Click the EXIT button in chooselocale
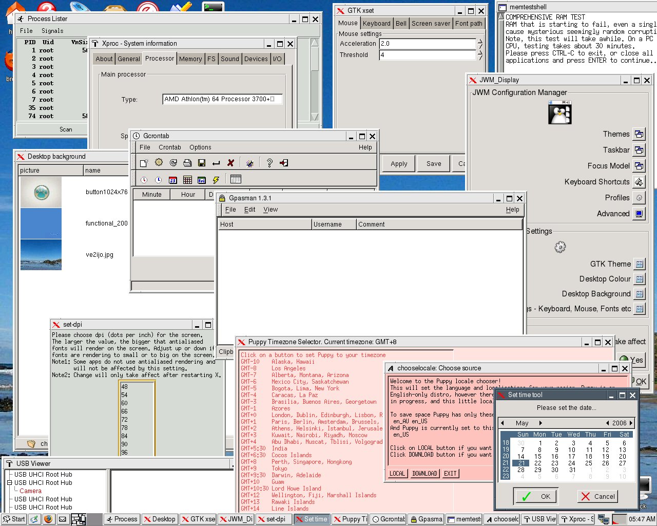657x526 pixels. pos(450,474)
